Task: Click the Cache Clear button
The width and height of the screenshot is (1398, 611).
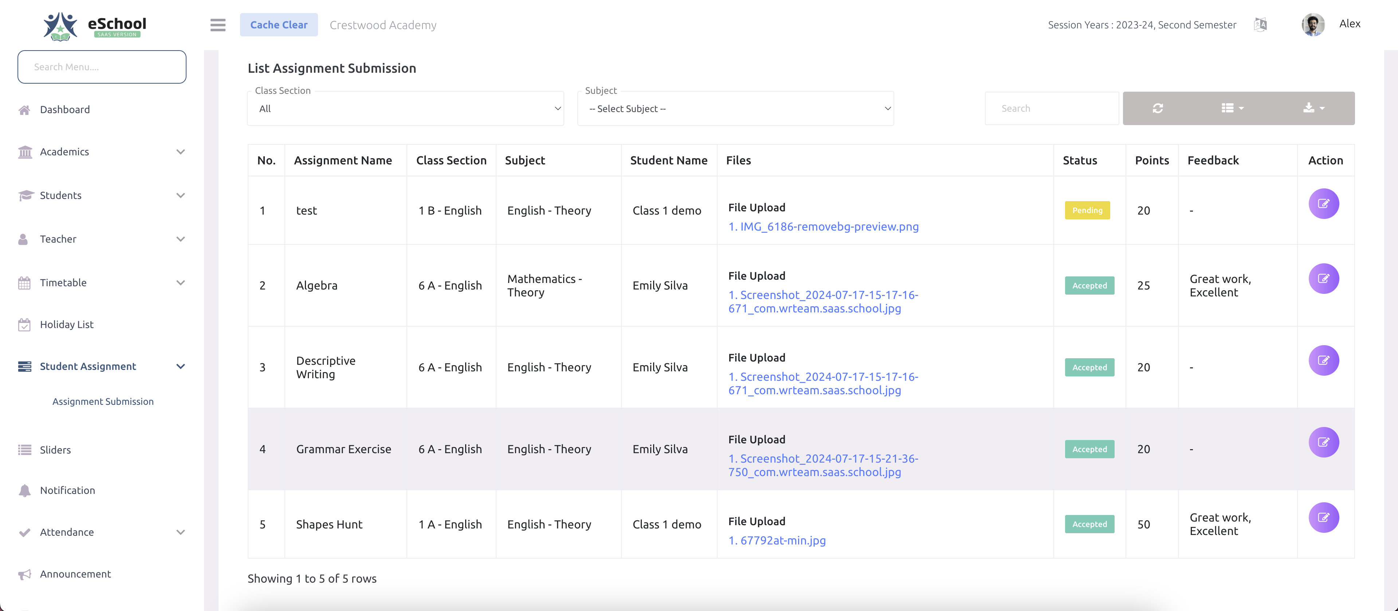Action: [279, 24]
